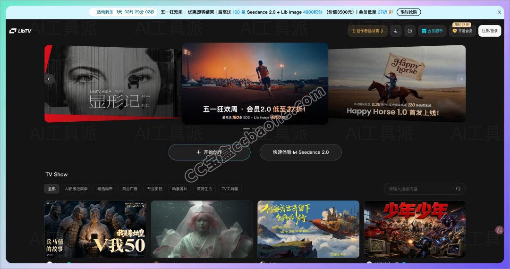Open the pink-haired bride video card
The image size is (510, 269).
coord(202,229)
